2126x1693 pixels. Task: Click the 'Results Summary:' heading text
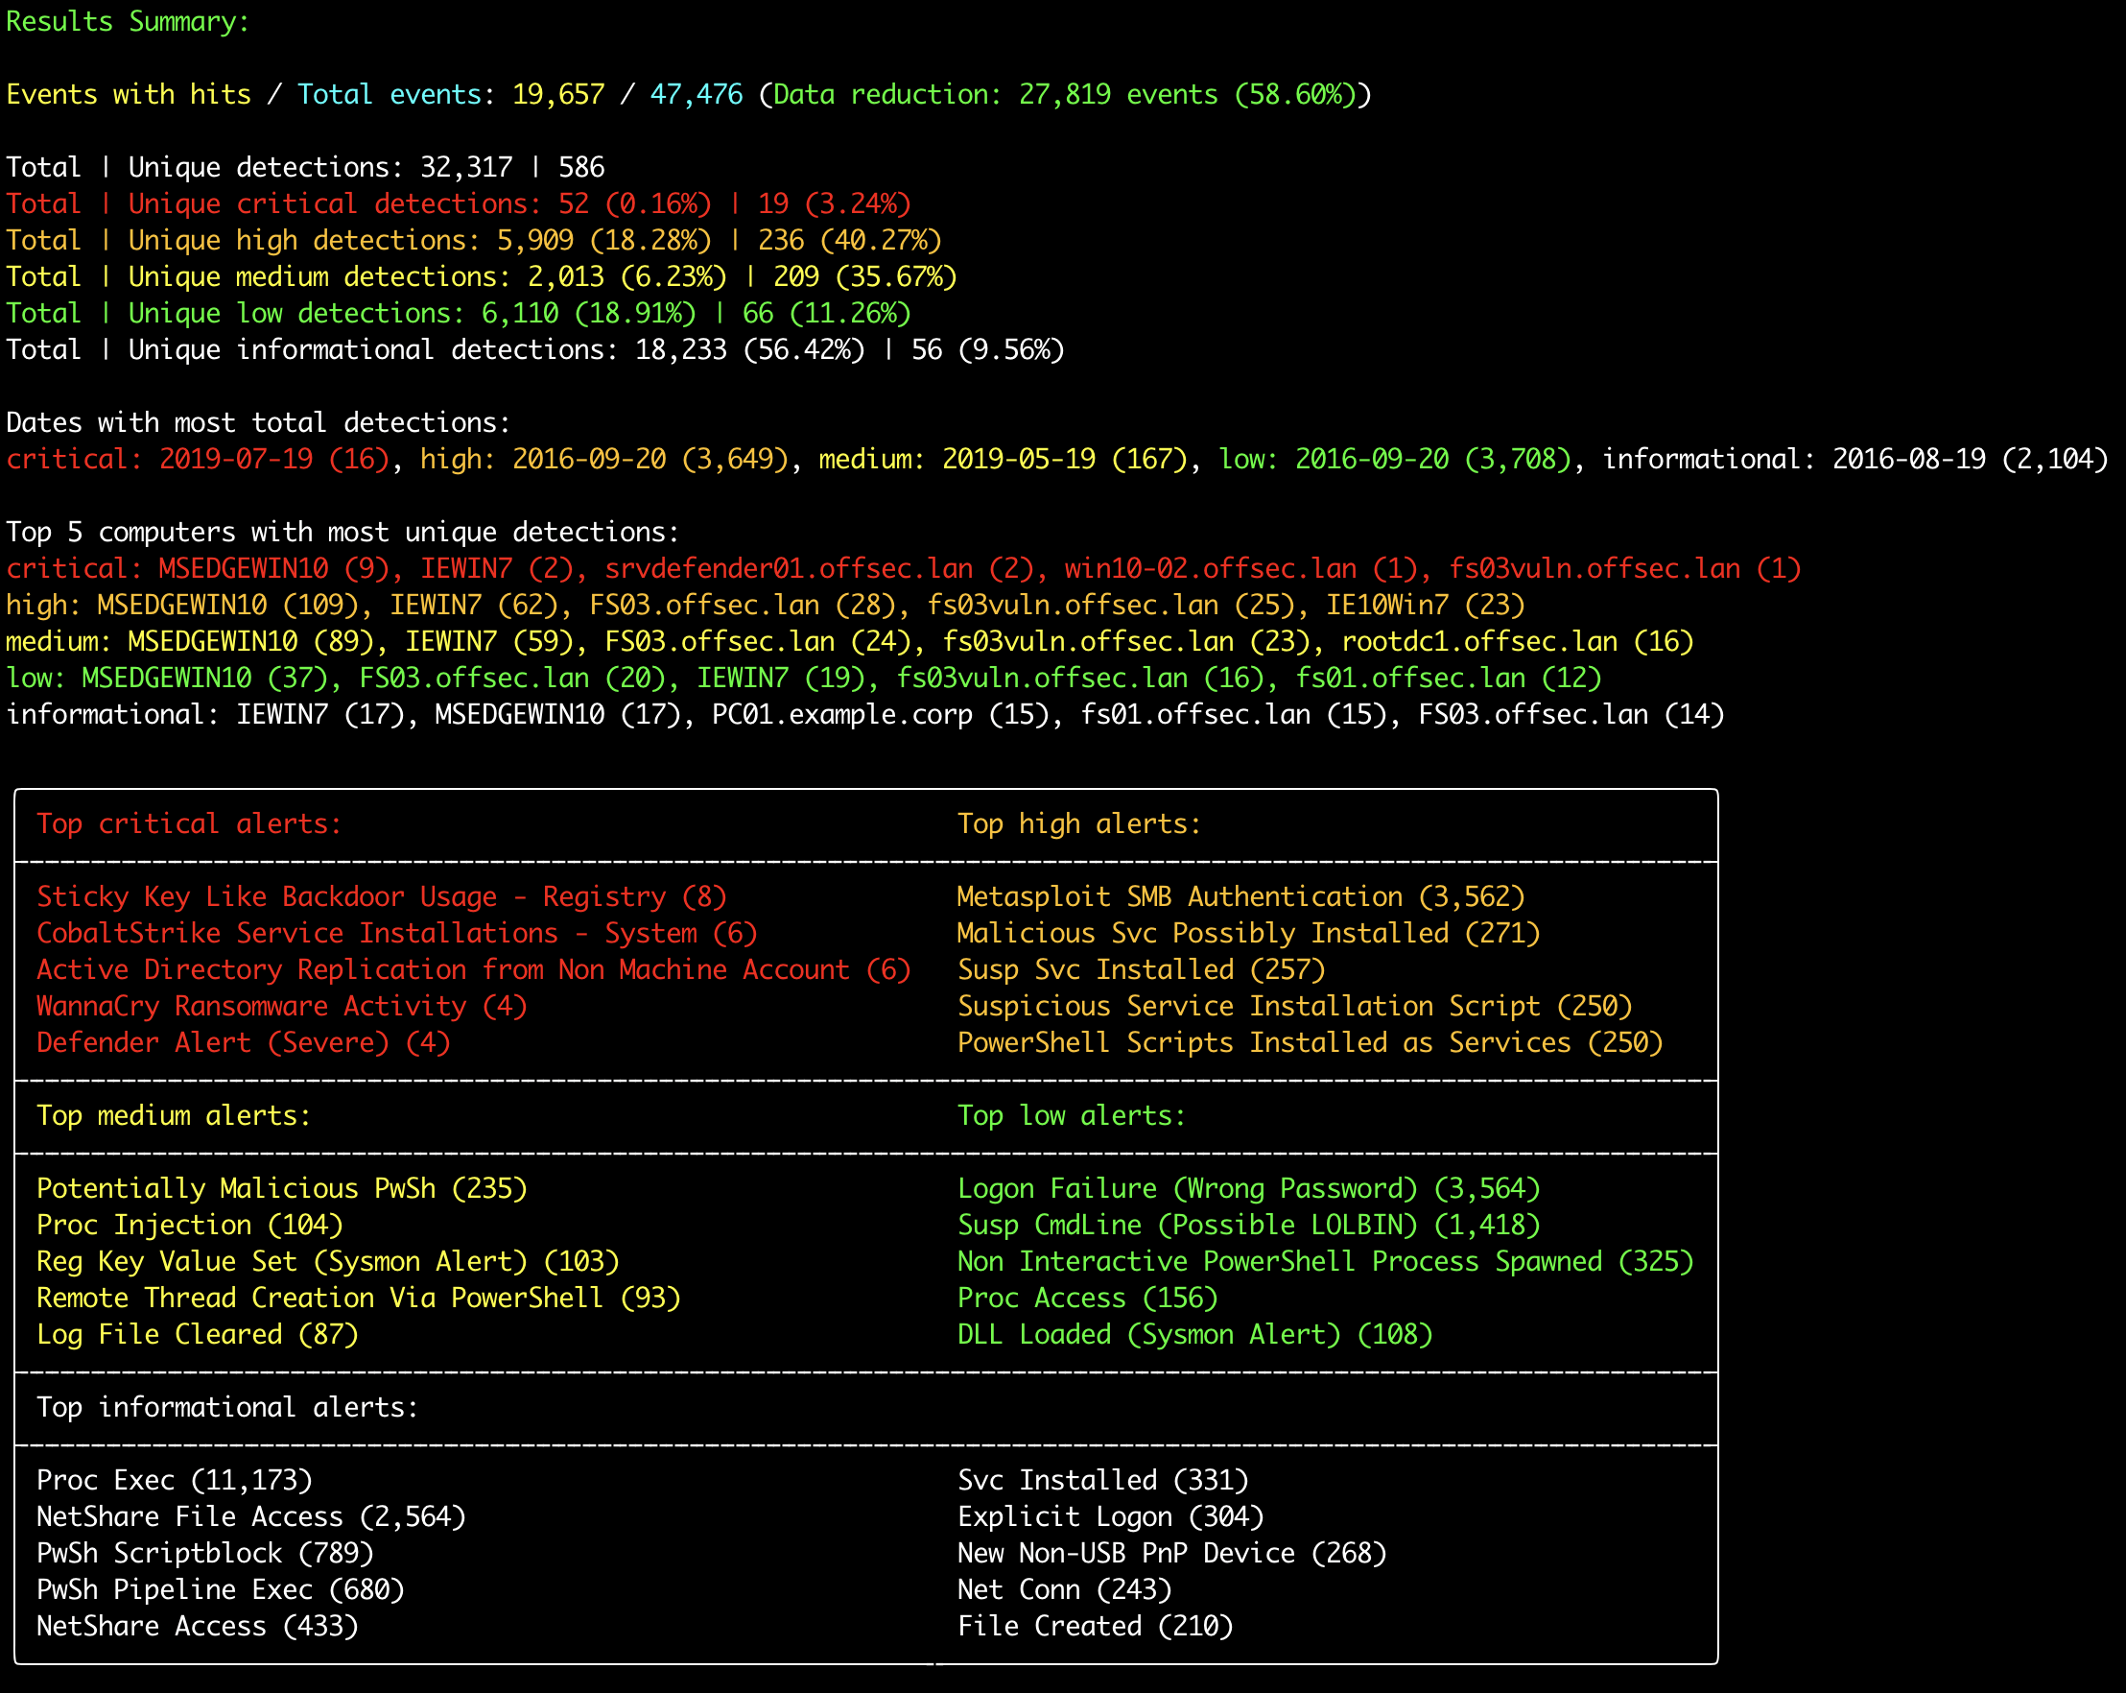[129, 21]
